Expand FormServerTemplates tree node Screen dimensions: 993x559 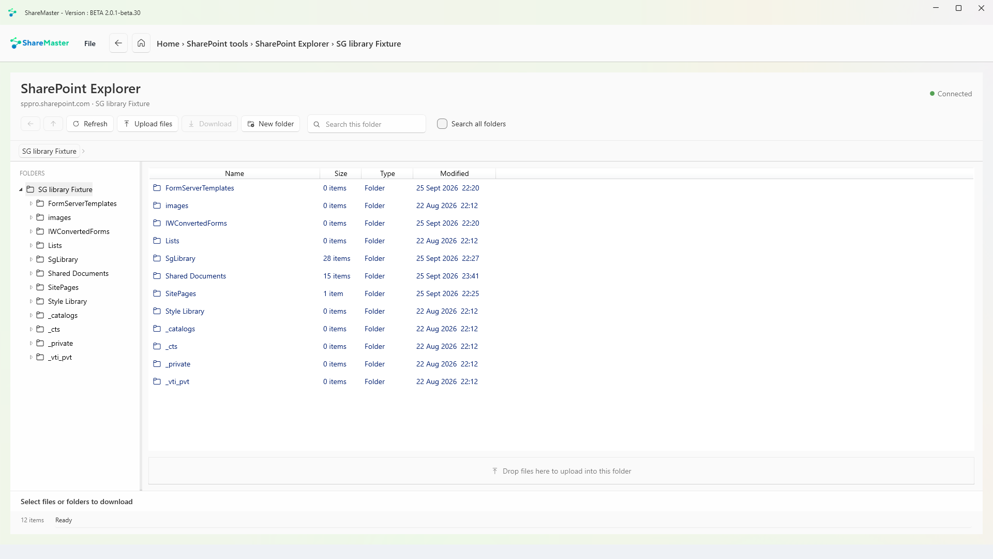(31, 203)
